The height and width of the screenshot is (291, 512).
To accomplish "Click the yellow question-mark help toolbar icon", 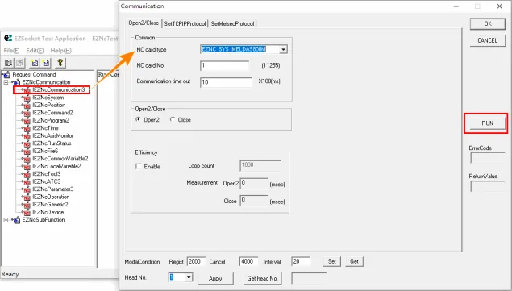I will 60,63.
